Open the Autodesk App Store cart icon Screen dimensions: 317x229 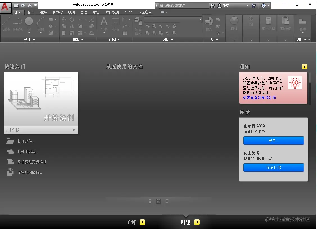254,6
